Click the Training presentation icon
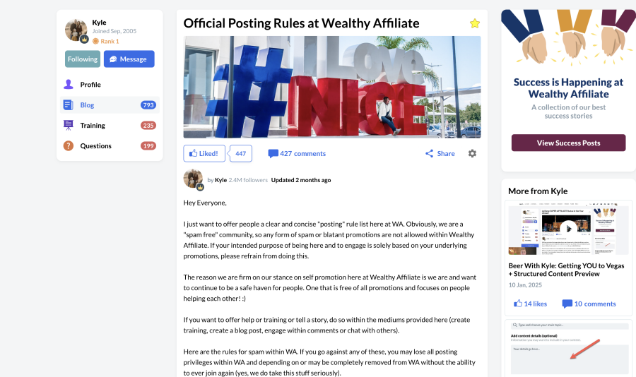Screen dimensions: 636x377 [69, 126]
